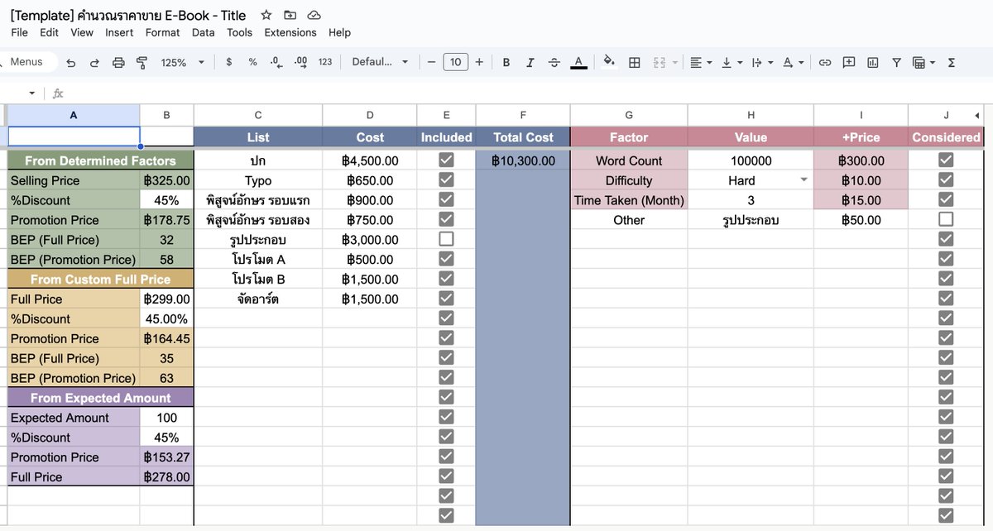Select column F header

523,115
